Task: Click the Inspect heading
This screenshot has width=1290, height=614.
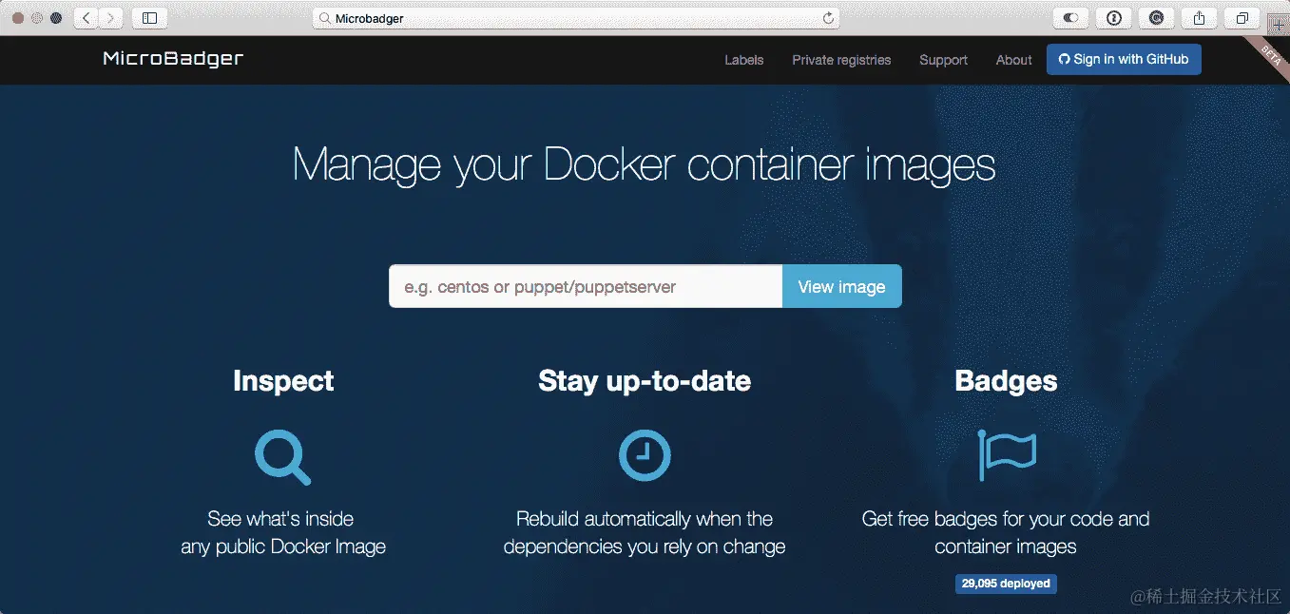Action: pyautogui.click(x=283, y=381)
